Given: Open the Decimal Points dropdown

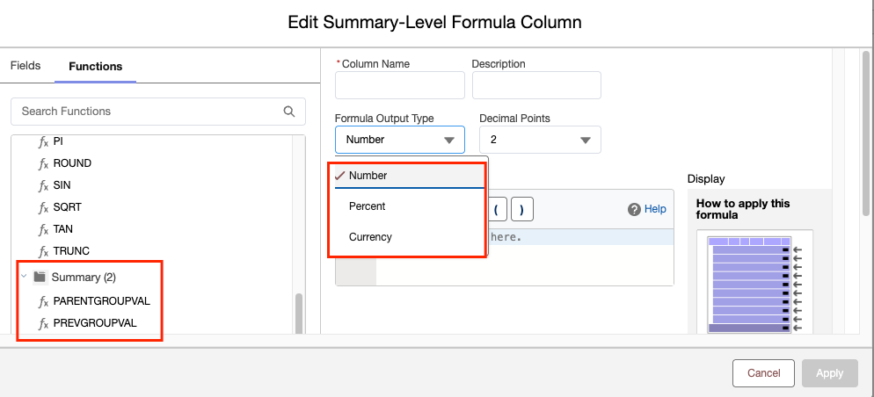Looking at the screenshot, I should tap(540, 140).
